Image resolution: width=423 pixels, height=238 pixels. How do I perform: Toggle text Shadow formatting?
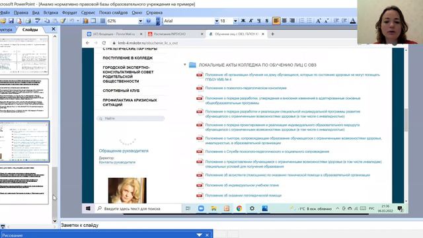[x=267, y=20]
